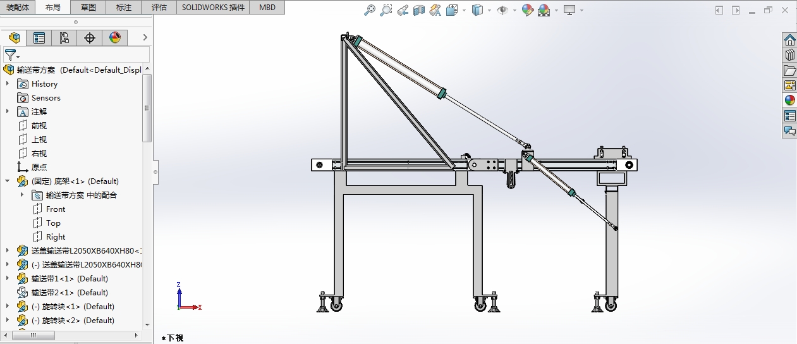
Task: Expand the History folder node
Action: (8, 83)
